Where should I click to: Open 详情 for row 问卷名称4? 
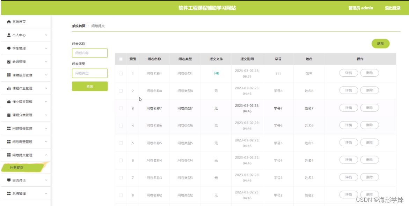tap(349, 160)
